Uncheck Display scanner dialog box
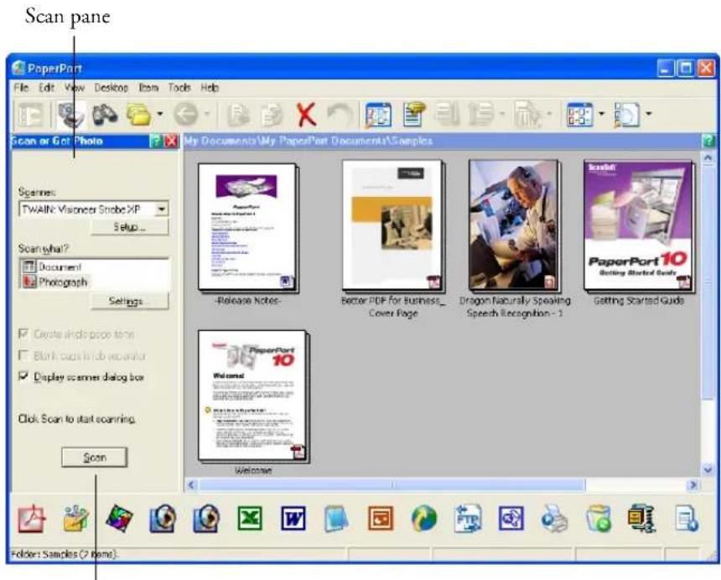 pos(23,376)
